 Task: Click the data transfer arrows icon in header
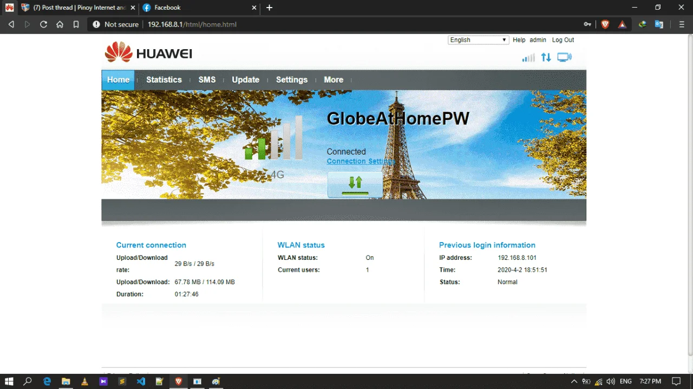[x=546, y=57]
